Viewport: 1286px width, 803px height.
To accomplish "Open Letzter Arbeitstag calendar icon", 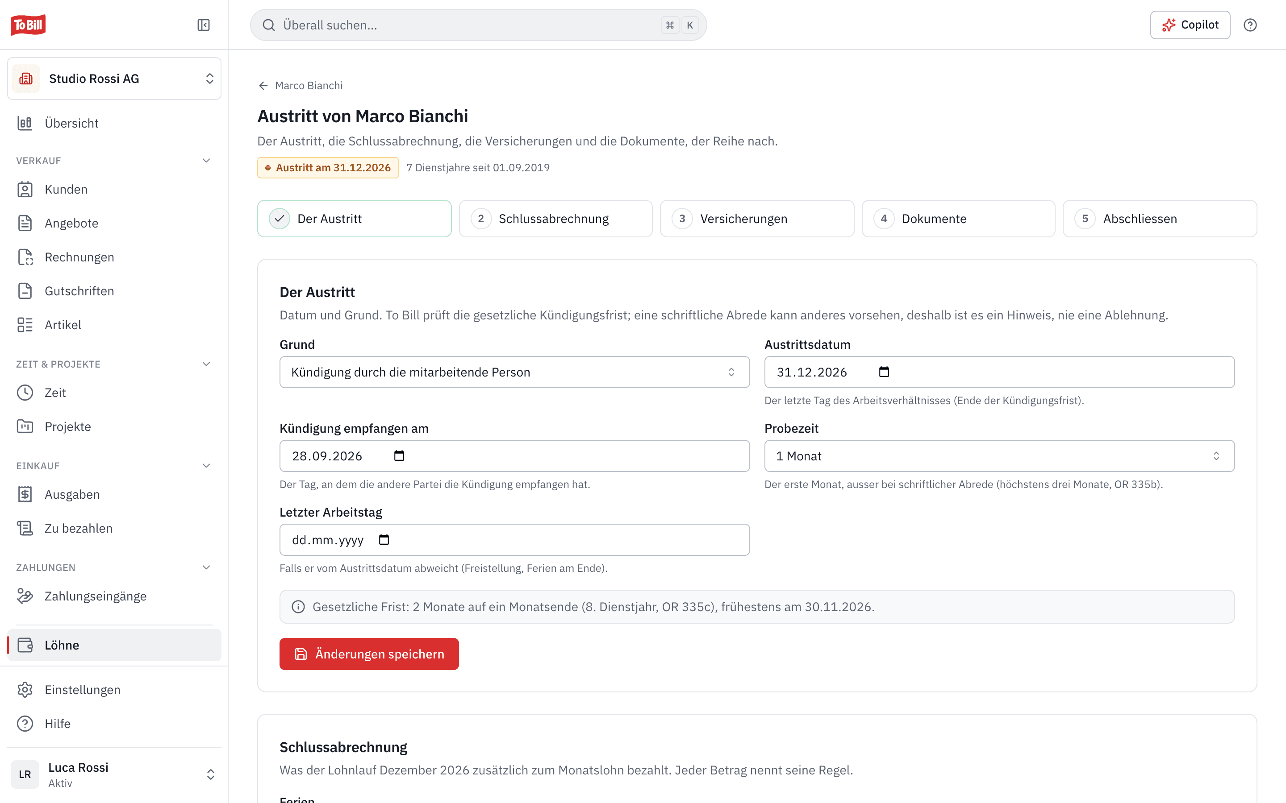I will coord(384,540).
